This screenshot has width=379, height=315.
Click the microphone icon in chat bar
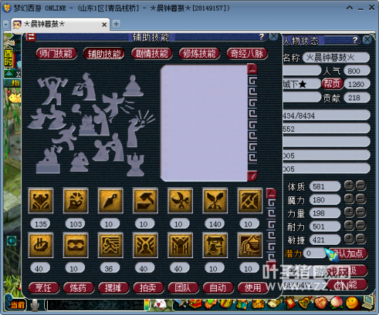(35, 305)
